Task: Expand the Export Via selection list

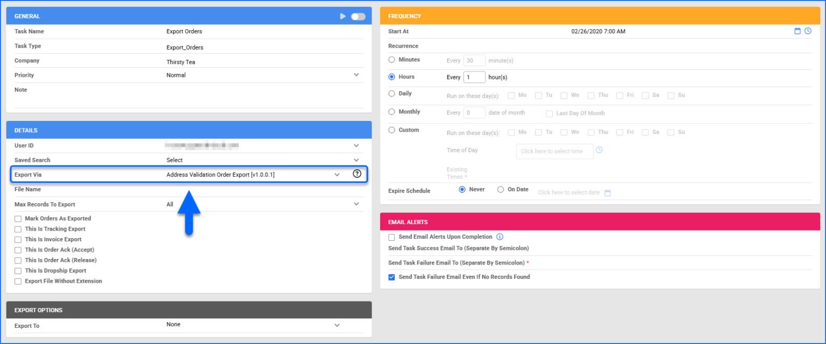Action: pos(337,174)
